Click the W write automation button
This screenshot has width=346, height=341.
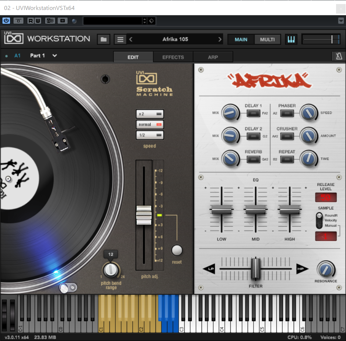(x=38, y=21)
